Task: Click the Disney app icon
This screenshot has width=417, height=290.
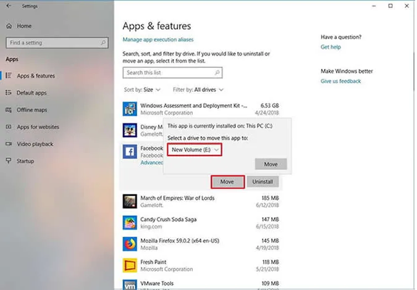Action: pos(130,130)
